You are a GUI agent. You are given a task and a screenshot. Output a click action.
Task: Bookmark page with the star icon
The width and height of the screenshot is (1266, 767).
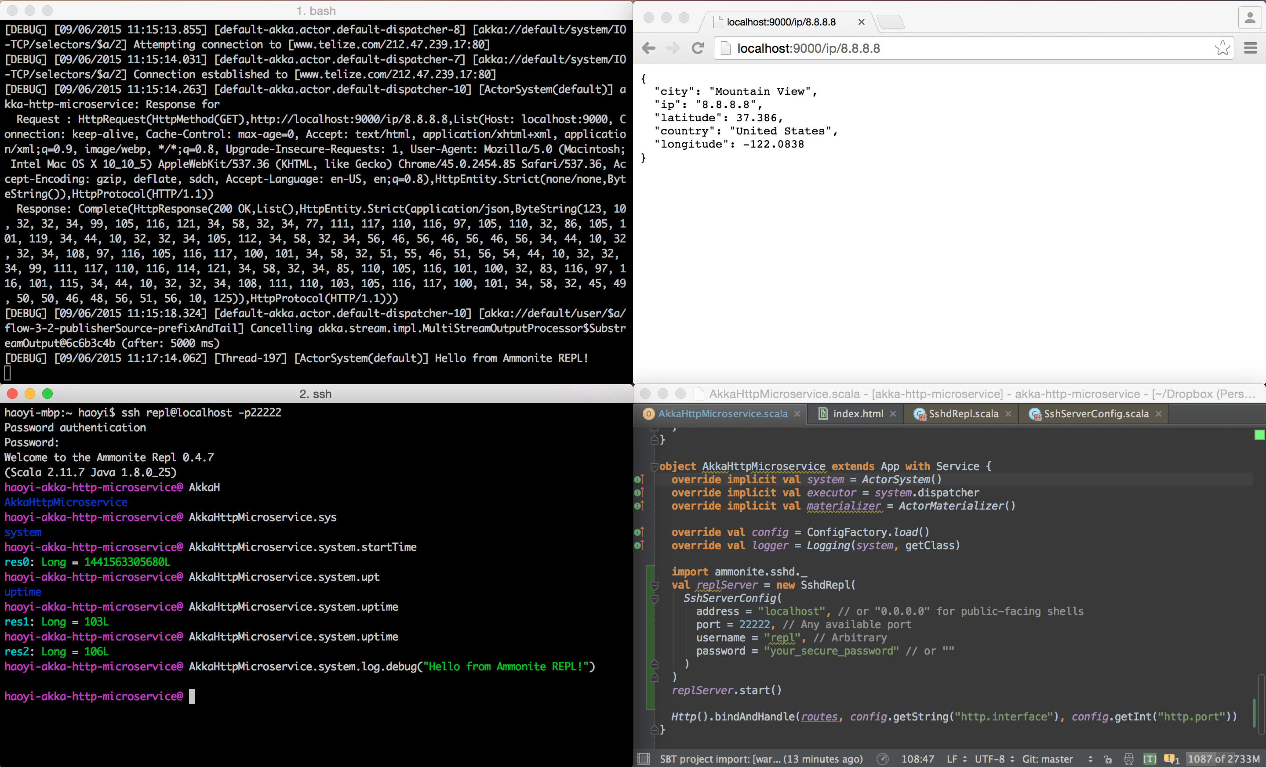[1222, 48]
